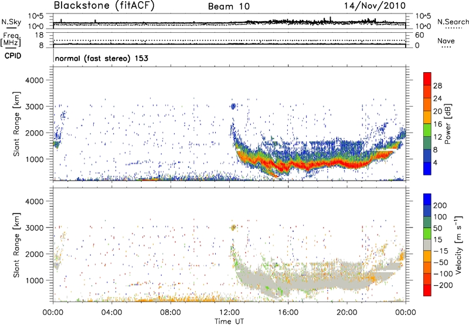Click the '60' Nave axis value

click(x=419, y=35)
